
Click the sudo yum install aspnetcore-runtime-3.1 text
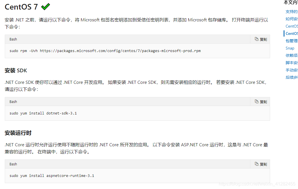point(52,176)
